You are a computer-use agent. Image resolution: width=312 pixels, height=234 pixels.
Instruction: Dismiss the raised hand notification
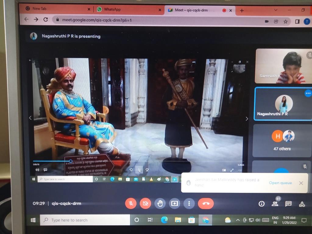point(301,183)
